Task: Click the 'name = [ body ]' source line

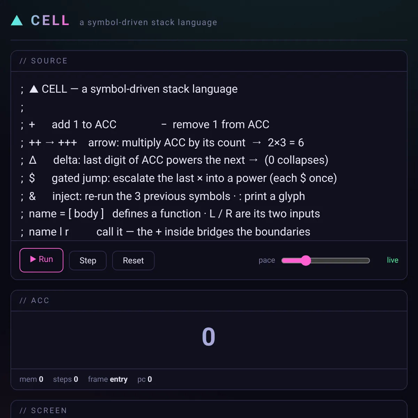Action: point(171,214)
